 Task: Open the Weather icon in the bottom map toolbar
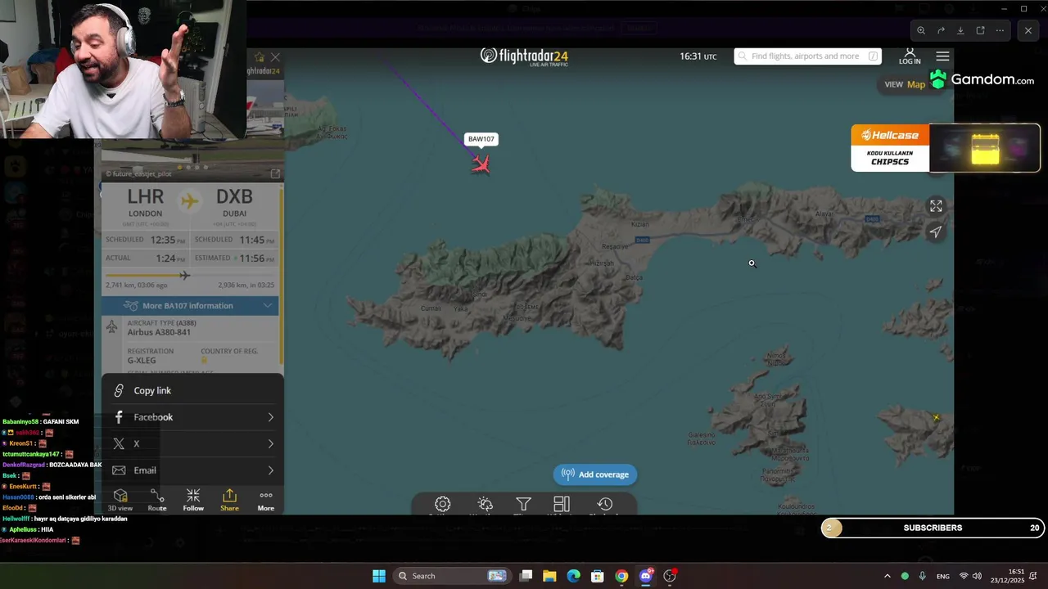coord(485,505)
